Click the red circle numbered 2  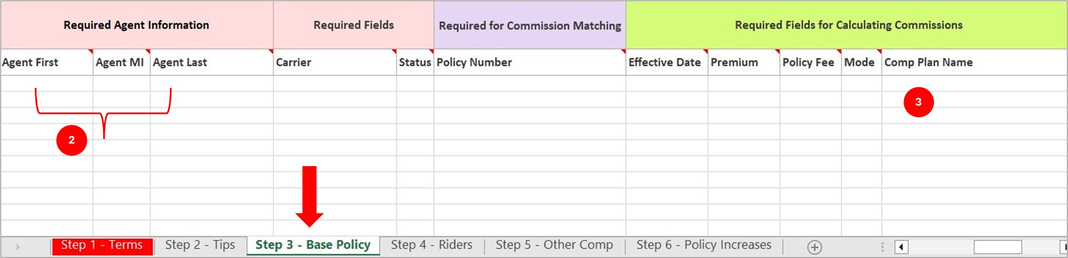point(72,140)
